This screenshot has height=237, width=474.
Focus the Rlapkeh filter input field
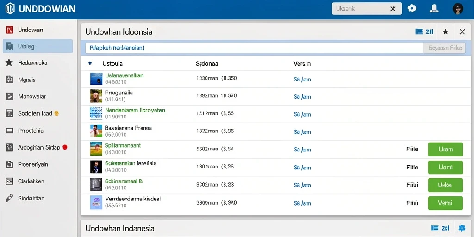coord(254,48)
